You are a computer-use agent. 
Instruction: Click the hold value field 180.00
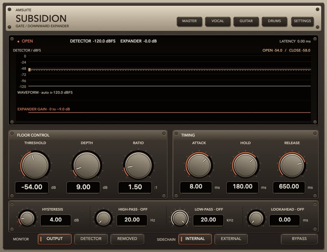243,187
